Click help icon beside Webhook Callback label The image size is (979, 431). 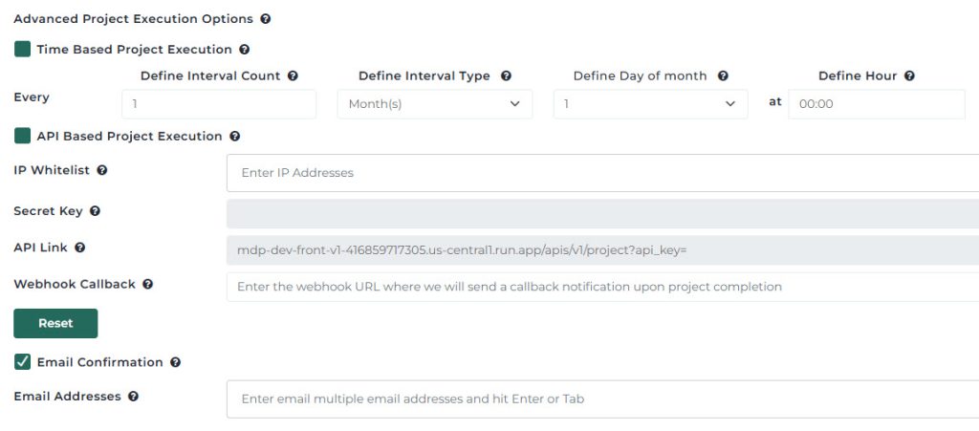tap(148, 285)
